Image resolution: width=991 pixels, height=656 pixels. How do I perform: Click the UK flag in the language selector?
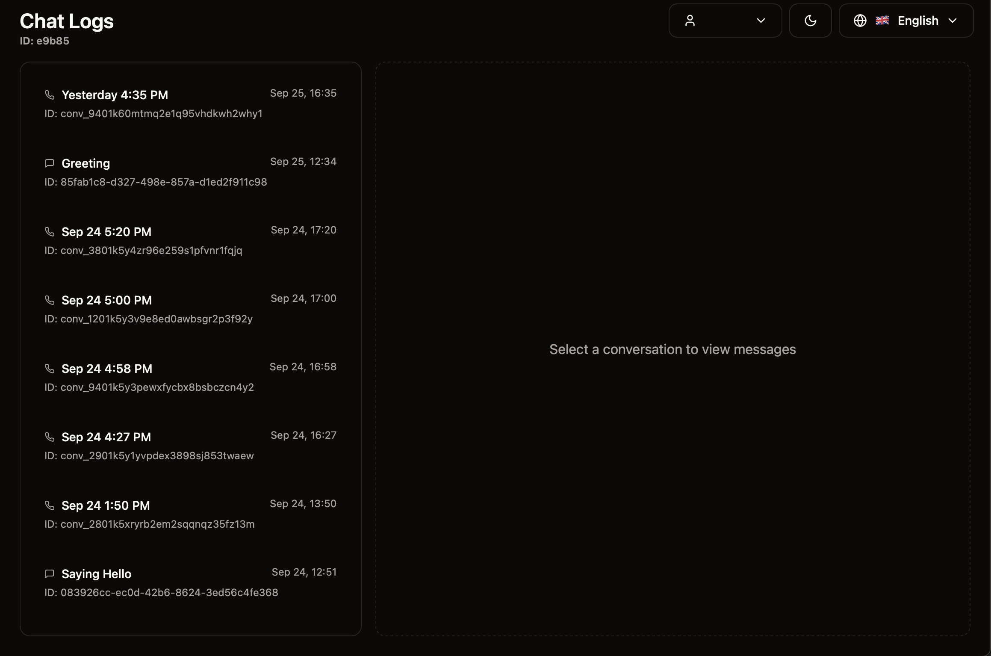click(882, 20)
